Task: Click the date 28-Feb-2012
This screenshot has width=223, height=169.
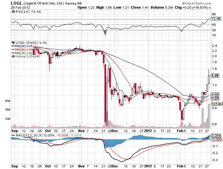Action: pyautogui.click(x=20, y=8)
